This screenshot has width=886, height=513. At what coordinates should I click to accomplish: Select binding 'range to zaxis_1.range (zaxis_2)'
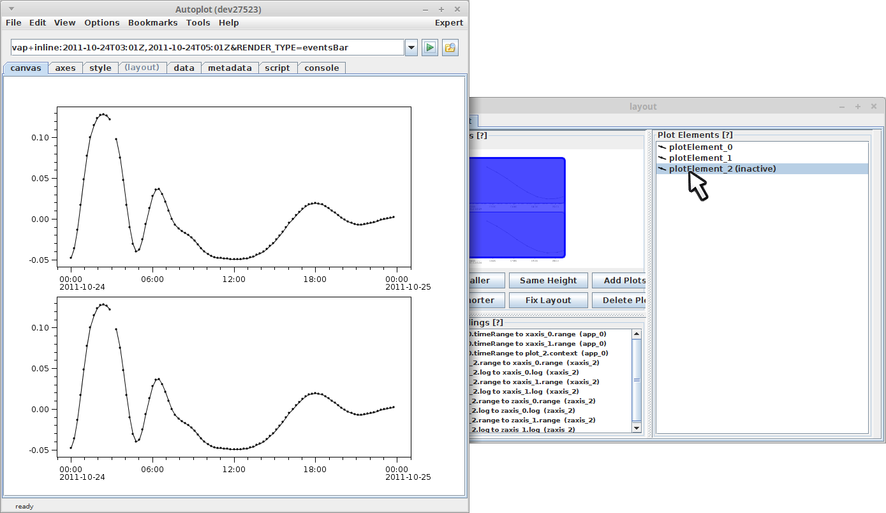(x=550, y=420)
